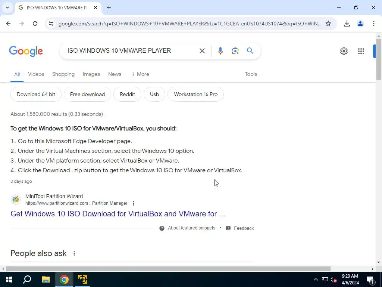Select the Download 64 bit chip
382x287 pixels.
click(36, 94)
